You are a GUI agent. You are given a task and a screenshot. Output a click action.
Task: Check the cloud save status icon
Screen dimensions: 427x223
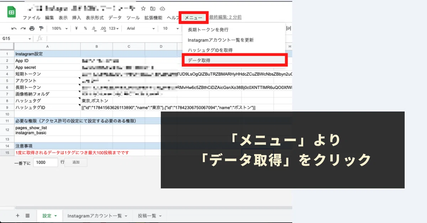[x=163, y=9]
